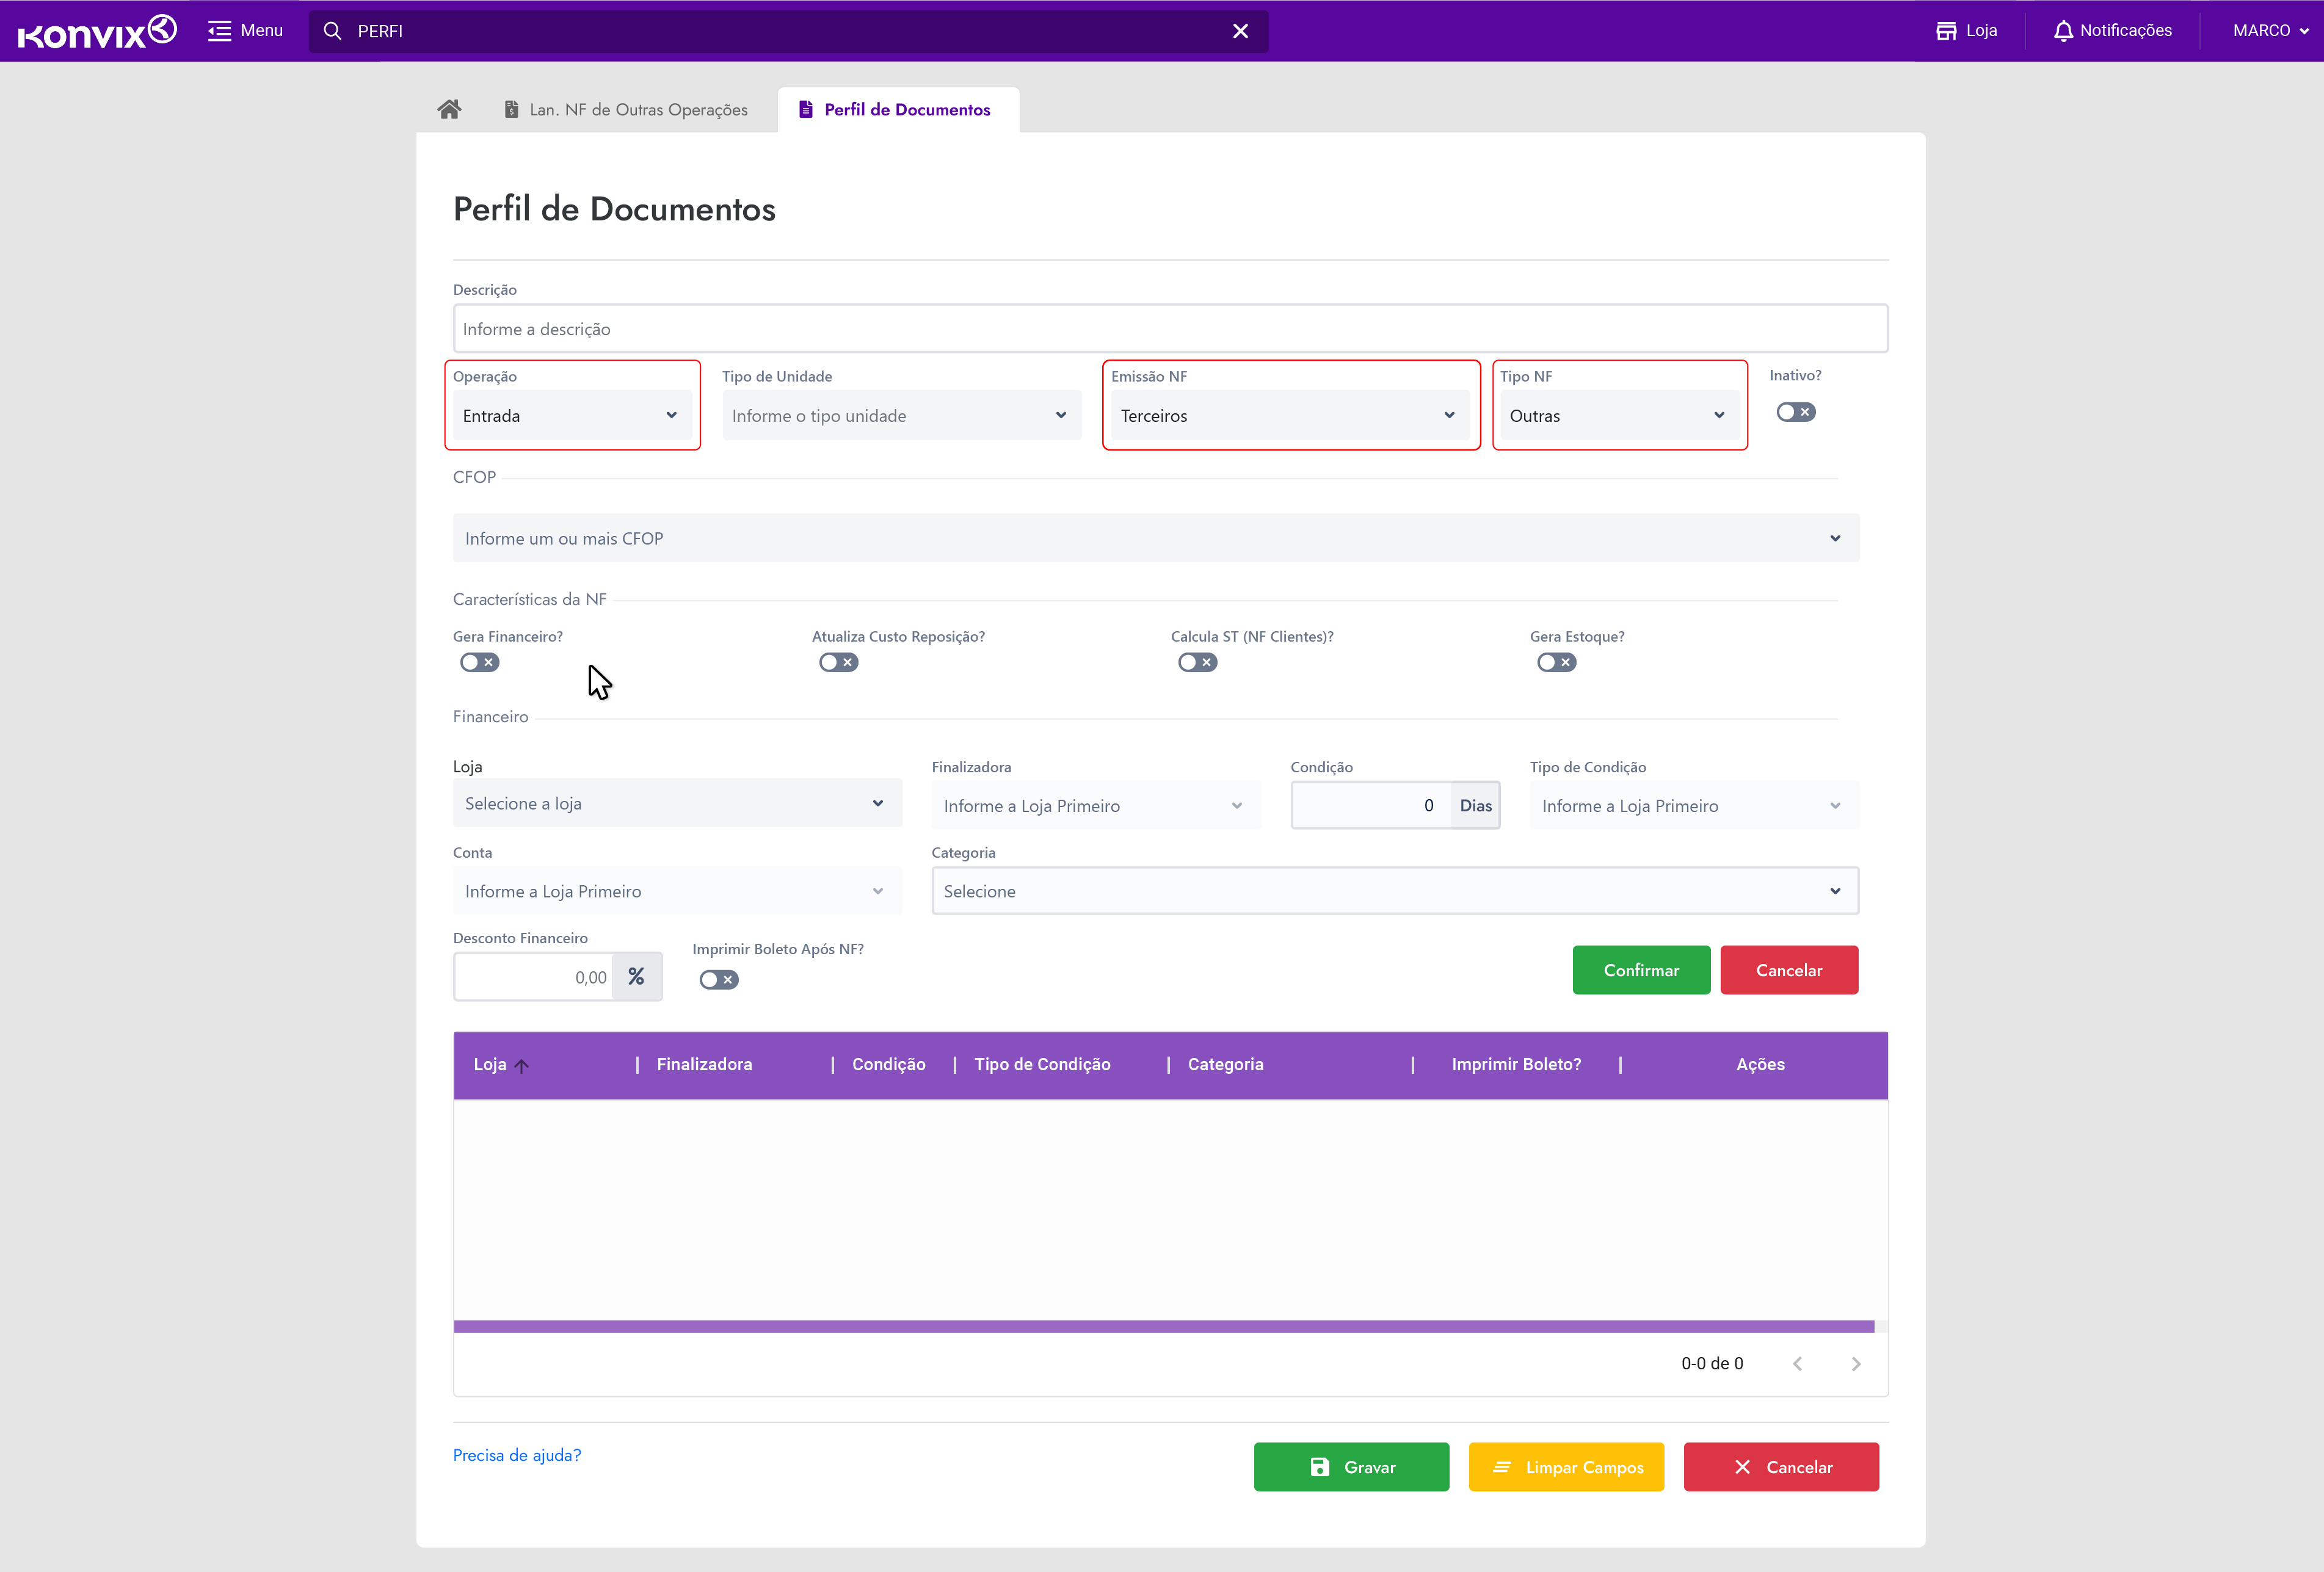This screenshot has height=1572, width=2324.
Task: Open the Categoria Selecione dropdown
Action: [1394, 891]
